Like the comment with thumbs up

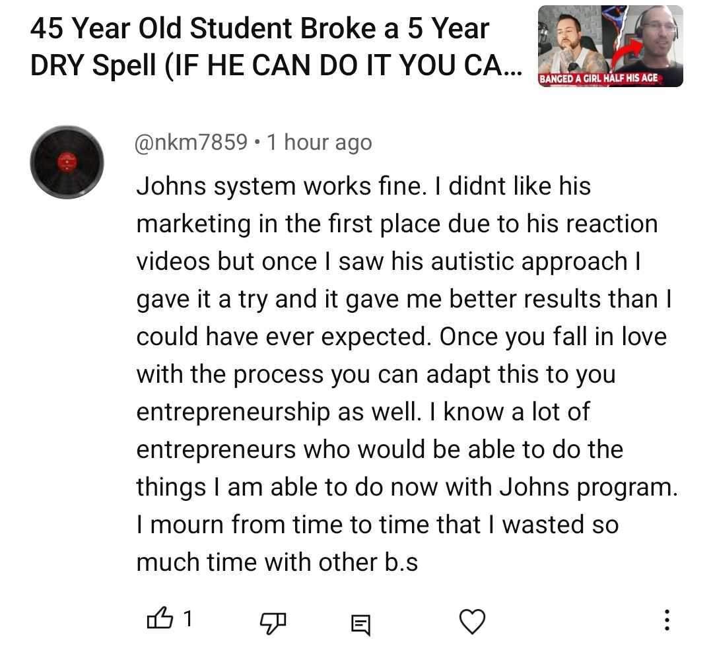click(x=158, y=620)
